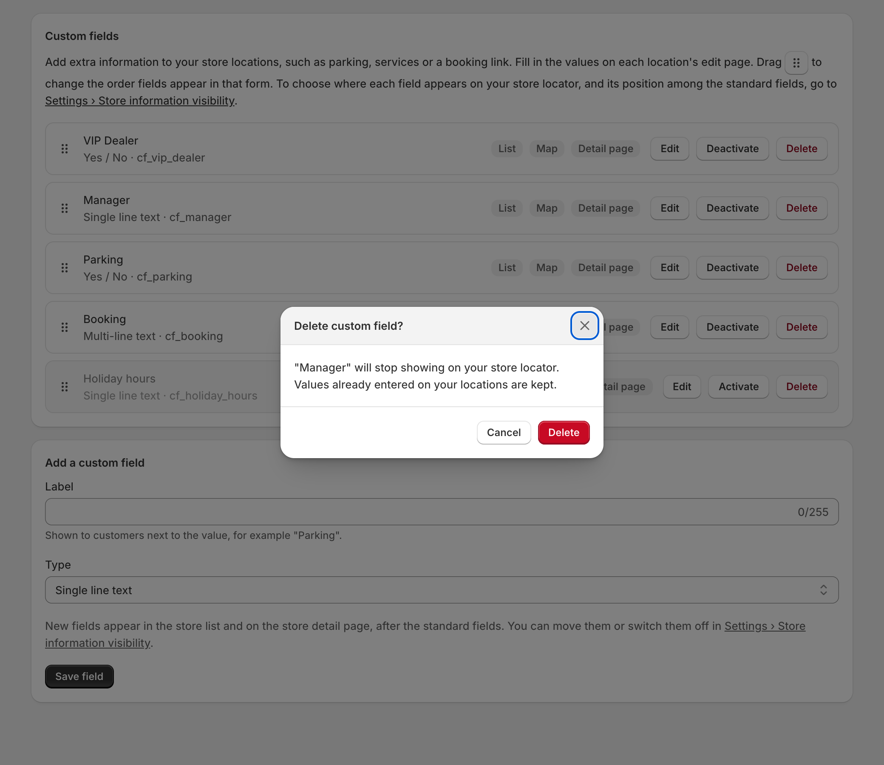Grab the drag handle for Booking field
884x765 pixels.
pos(65,327)
